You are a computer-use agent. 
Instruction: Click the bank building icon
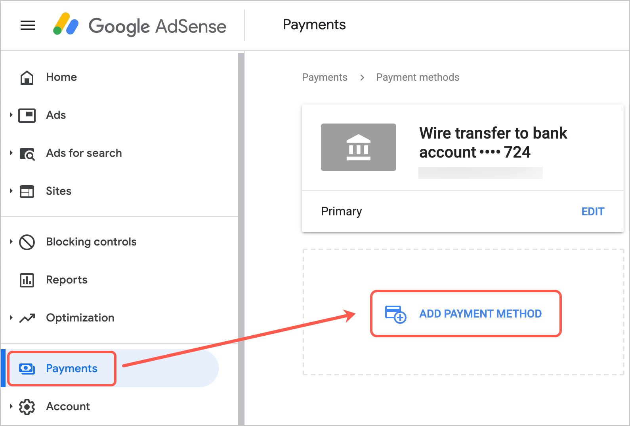(x=358, y=147)
